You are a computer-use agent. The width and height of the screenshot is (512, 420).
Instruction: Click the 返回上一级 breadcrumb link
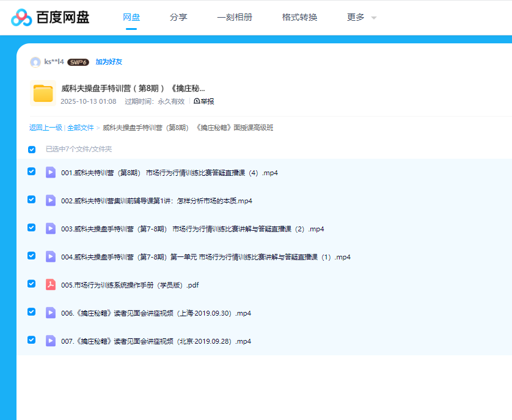point(46,128)
